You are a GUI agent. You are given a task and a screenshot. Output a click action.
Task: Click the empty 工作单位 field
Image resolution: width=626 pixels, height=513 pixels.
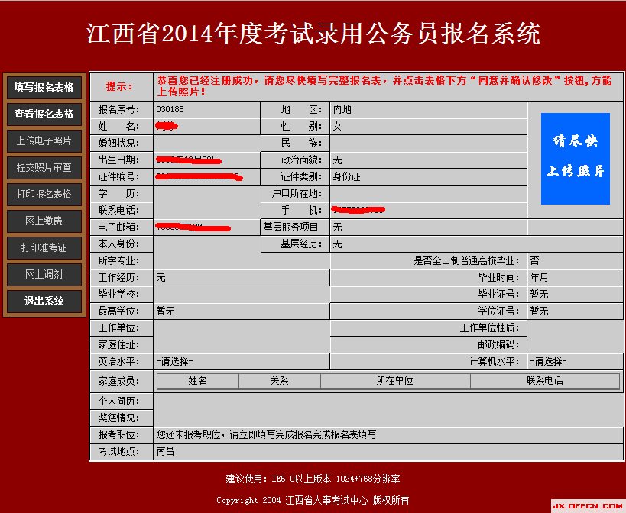click(x=241, y=328)
